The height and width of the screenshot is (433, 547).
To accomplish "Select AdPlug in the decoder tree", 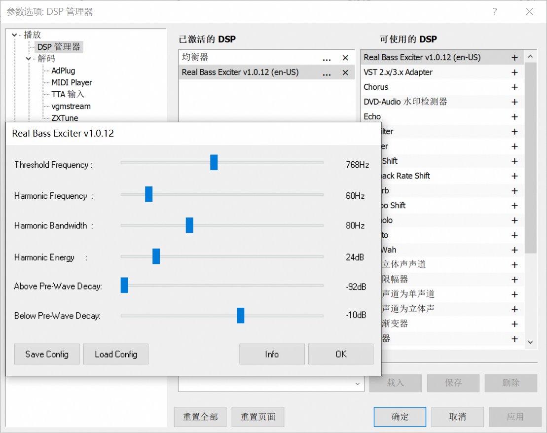I will pos(63,71).
